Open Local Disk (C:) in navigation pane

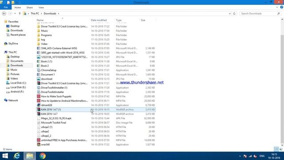(18, 83)
